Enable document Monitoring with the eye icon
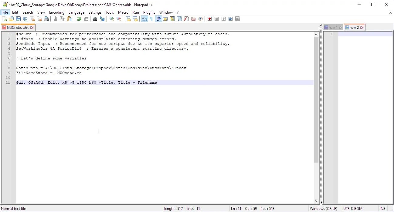Image resolution: width=394 pixels, height=212 pixels. (200, 19)
